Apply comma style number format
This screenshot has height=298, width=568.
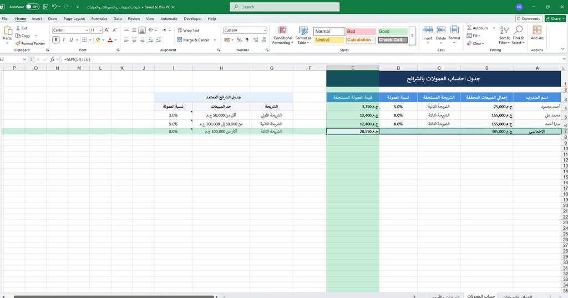tap(247, 40)
